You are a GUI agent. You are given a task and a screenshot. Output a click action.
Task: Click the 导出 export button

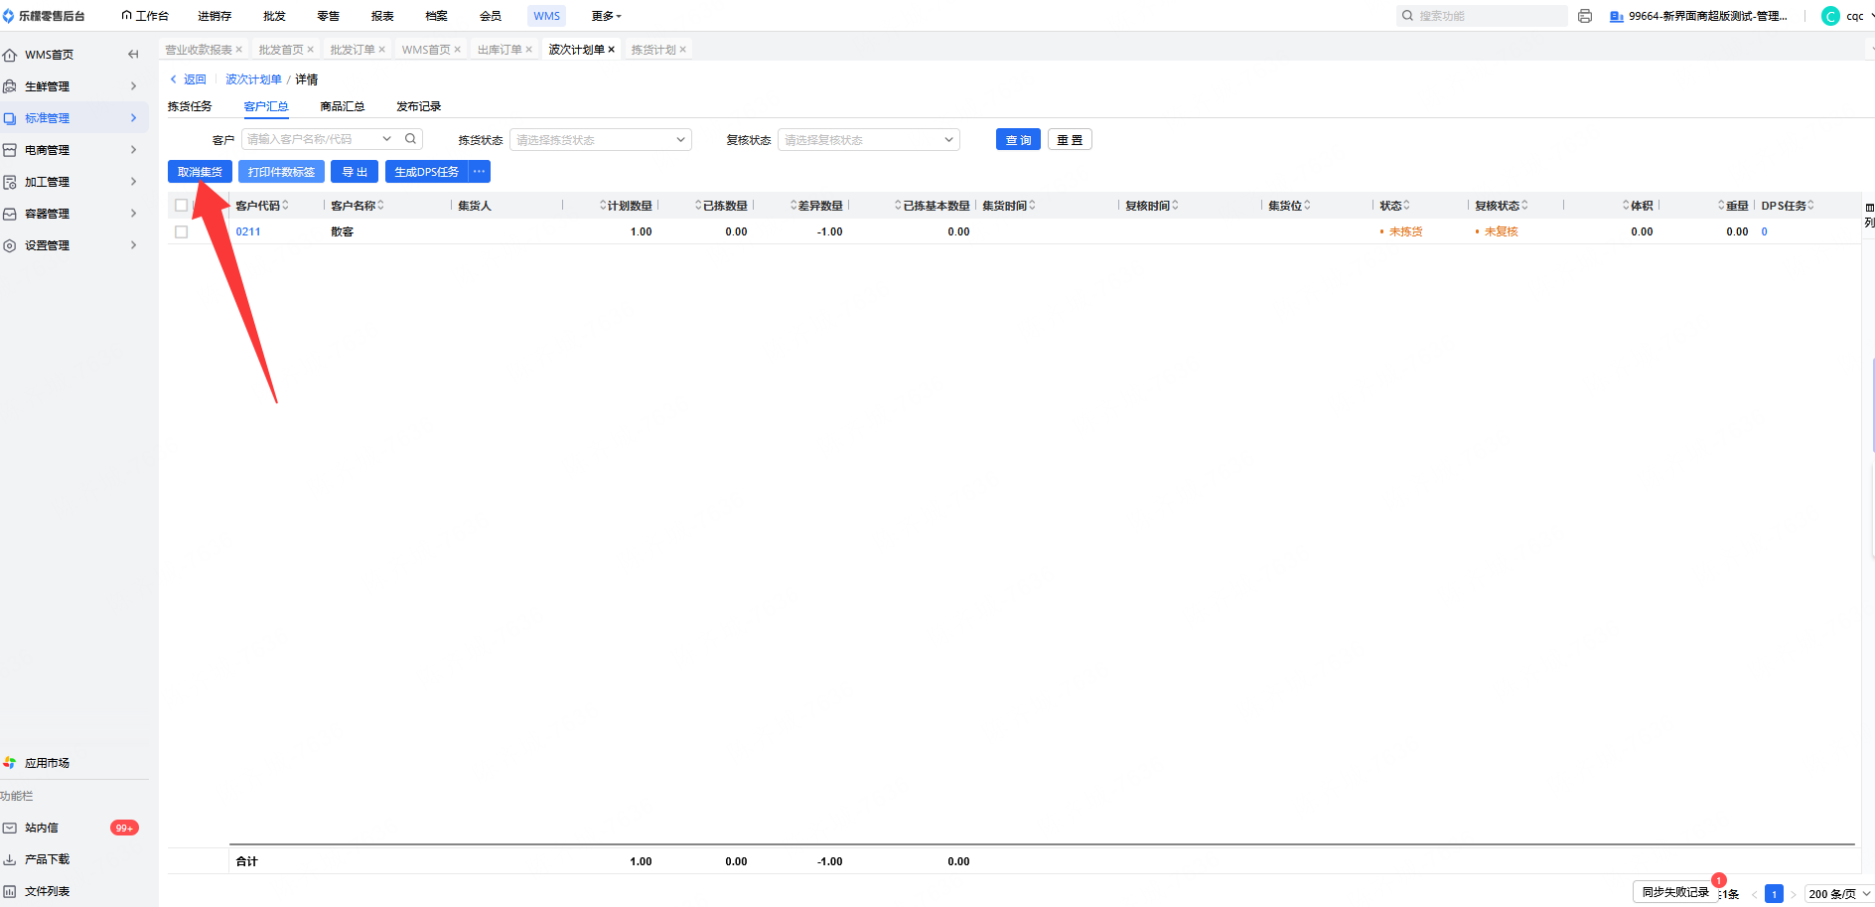[x=355, y=172]
